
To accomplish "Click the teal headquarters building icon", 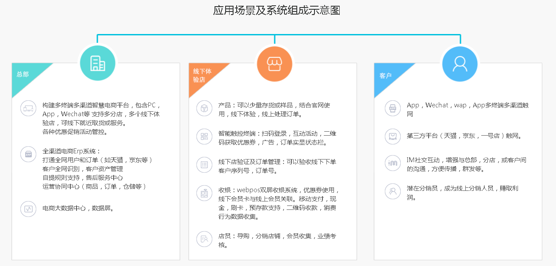I will (x=97, y=64).
